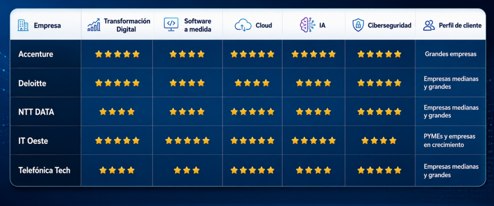Click Deloitte's Empresas medianas y grandes cell
The image size is (494, 206).
pos(451,83)
